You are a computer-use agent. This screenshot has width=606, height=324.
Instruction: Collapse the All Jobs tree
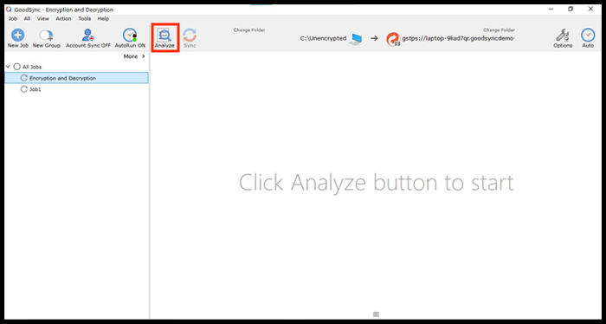coord(8,67)
